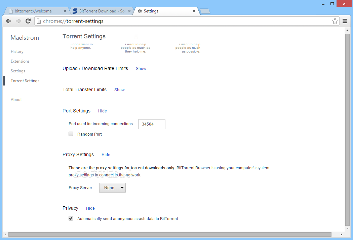Hide the Proxy Settings section
Image resolution: width=353 pixels, height=240 pixels.
pos(106,155)
